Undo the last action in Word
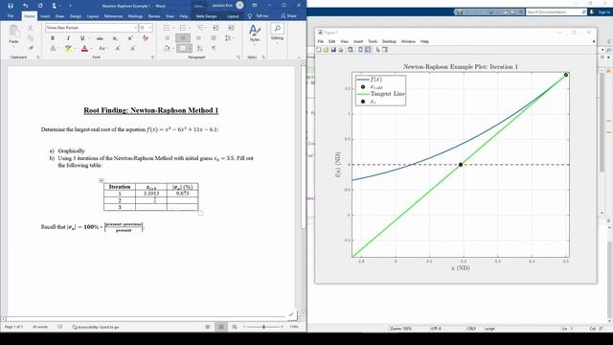This screenshot has width=613, height=345. (26, 6)
